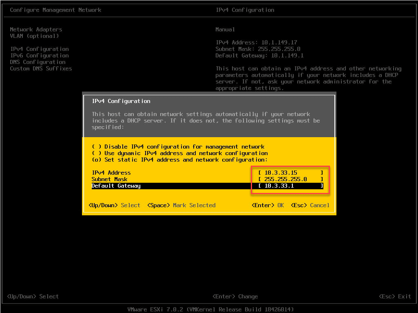418x313 pixels.
Task: Open IPv4 Configuration in the sidebar
Action: pyautogui.click(x=39, y=49)
